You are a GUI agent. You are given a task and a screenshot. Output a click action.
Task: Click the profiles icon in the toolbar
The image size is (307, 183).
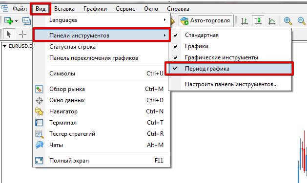(26, 21)
